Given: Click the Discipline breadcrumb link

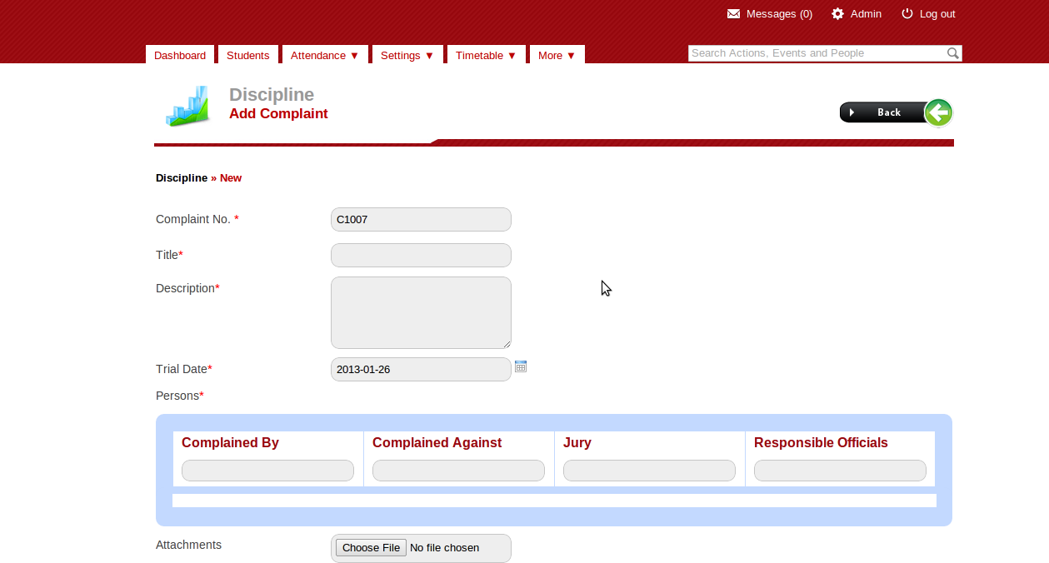Looking at the screenshot, I should pos(181,178).
